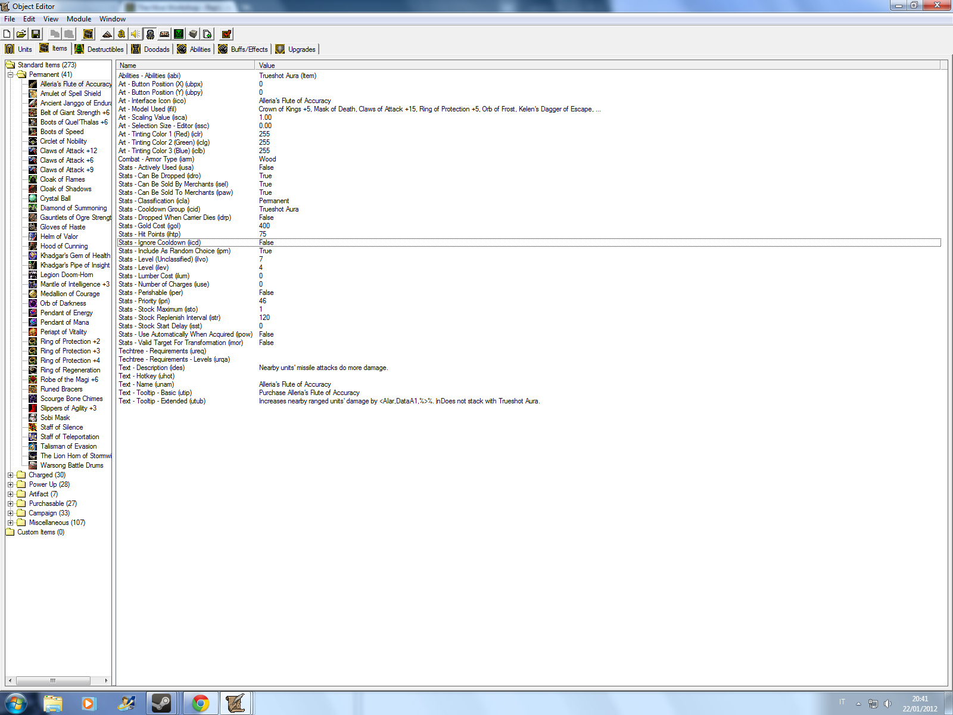Open the Object Manager cube icon

[193, 34]
